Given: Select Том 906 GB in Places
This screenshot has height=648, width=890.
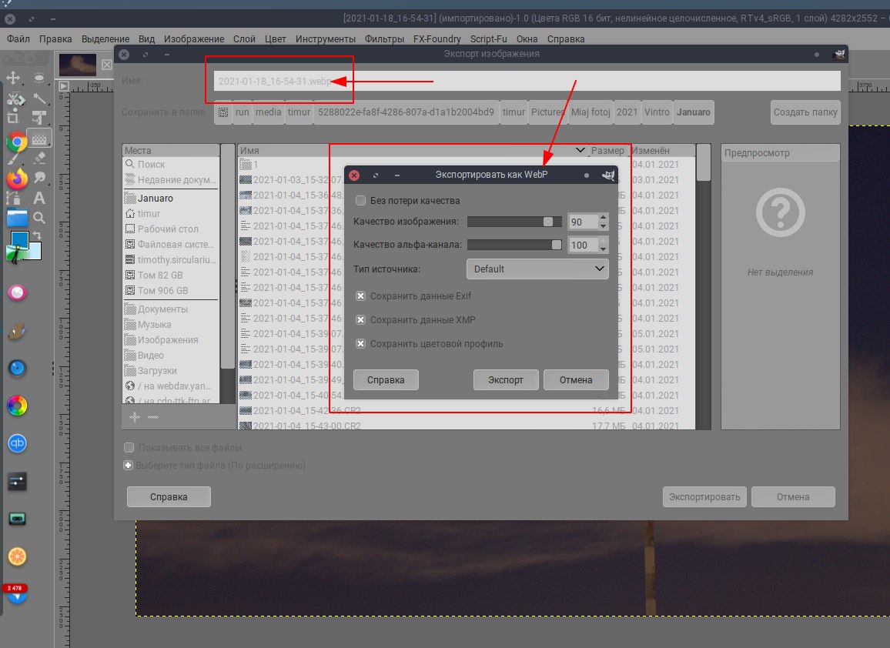Looking at the screenshot, I should (163, 290).
